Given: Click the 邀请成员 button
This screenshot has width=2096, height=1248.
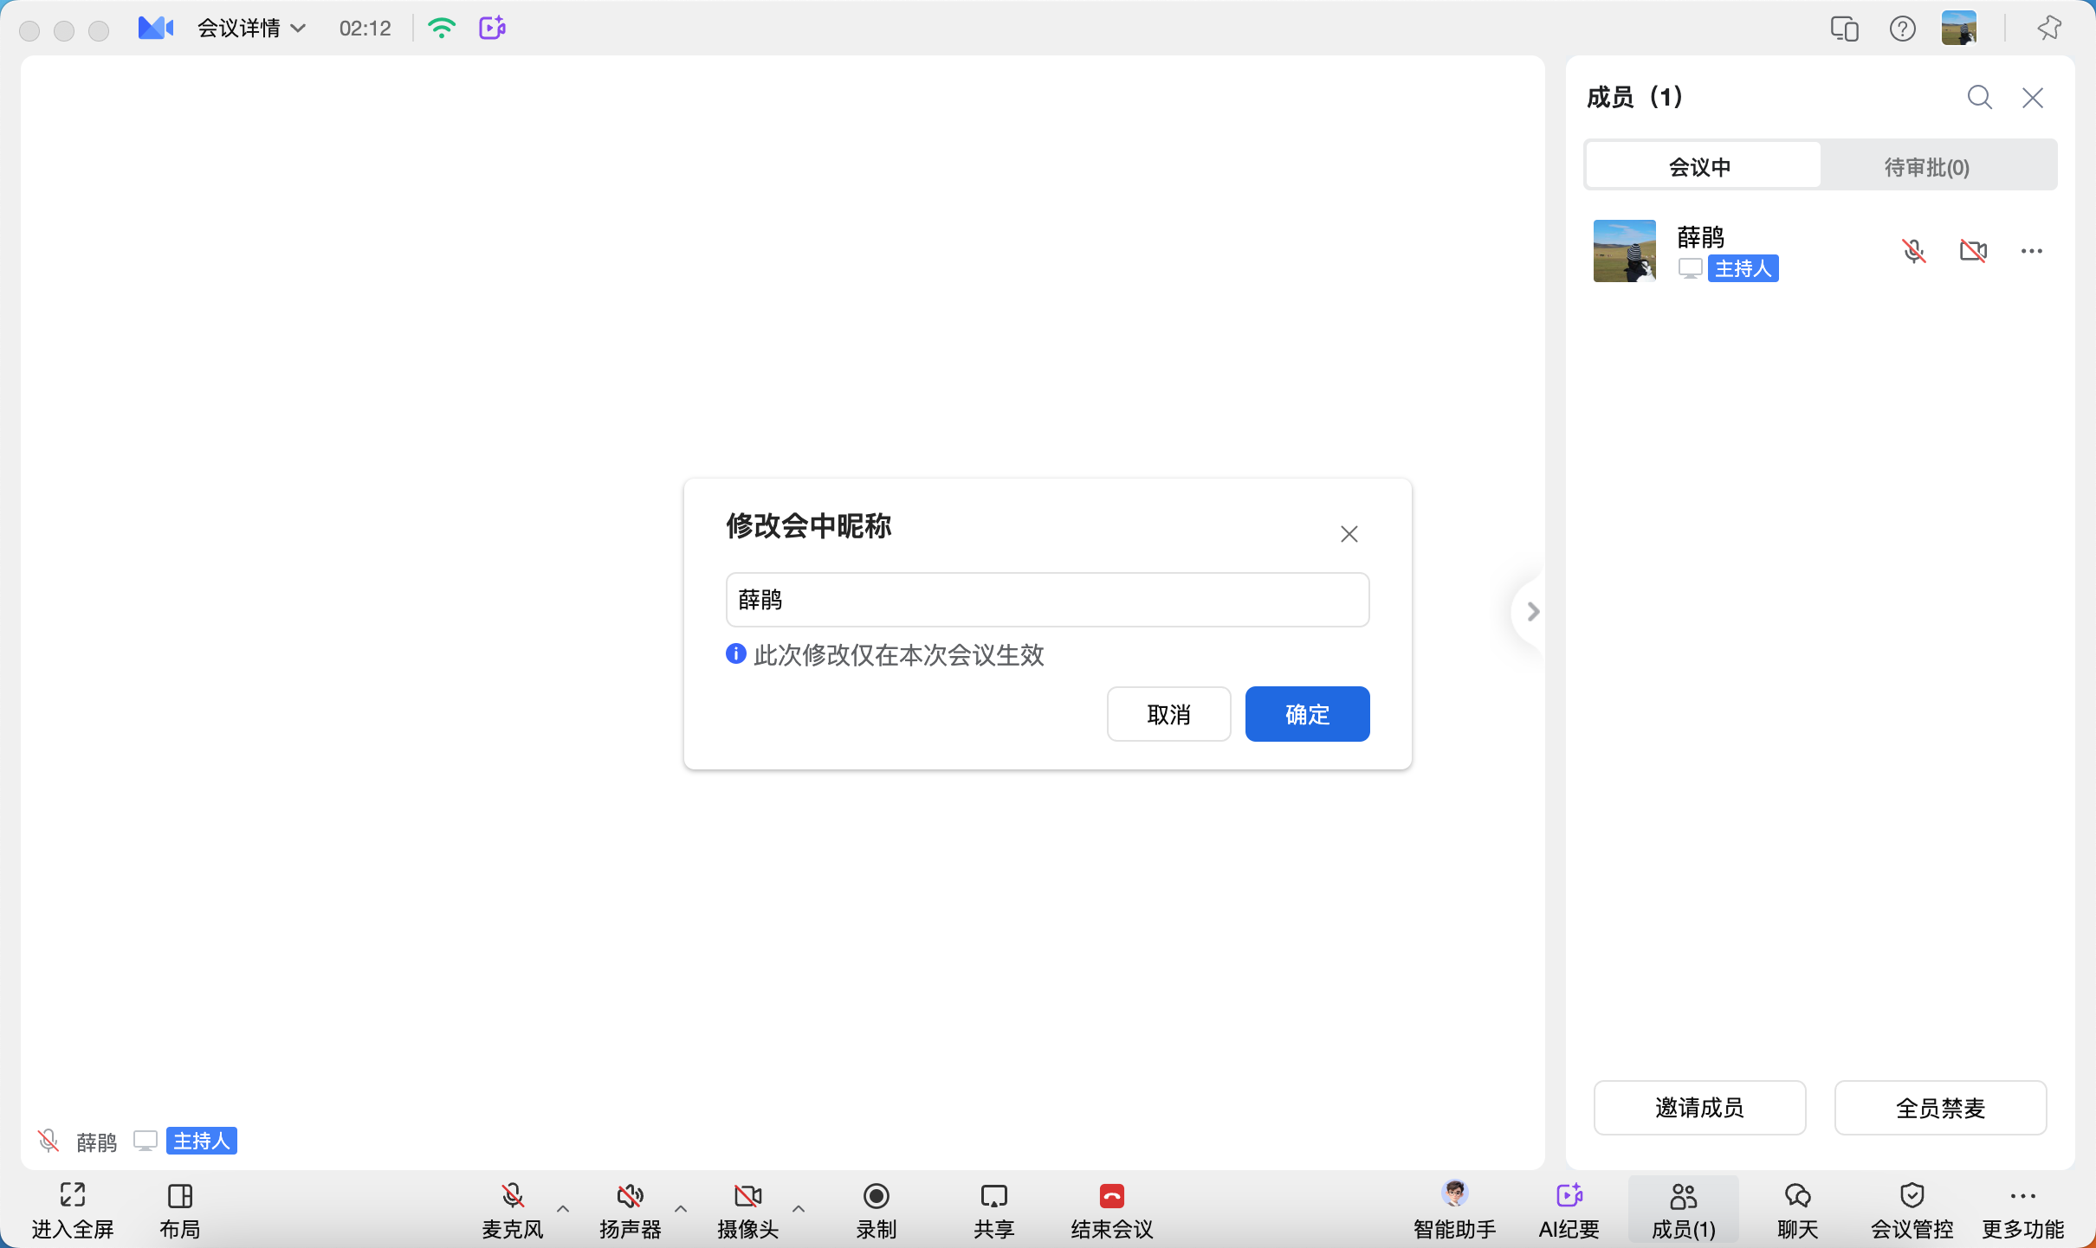Looking at the screenshot, I should tap(1699, 1107).
